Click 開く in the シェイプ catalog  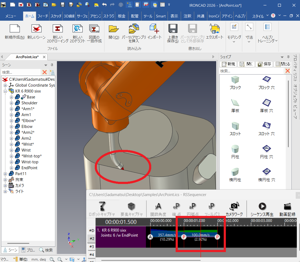pyautogui.click(x=247, y=64)
